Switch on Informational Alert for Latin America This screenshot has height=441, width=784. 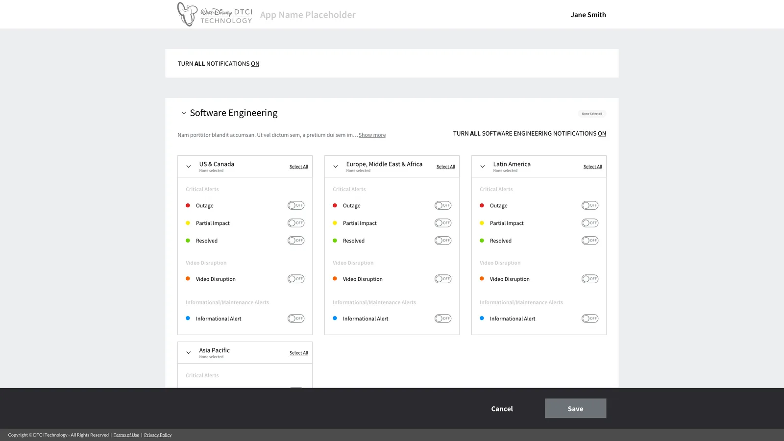pyautogui.click(x=590, y=318)
